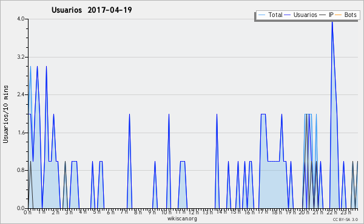Click the '17 h' x-axis label

pyautogui.click(x=263, y=212)
